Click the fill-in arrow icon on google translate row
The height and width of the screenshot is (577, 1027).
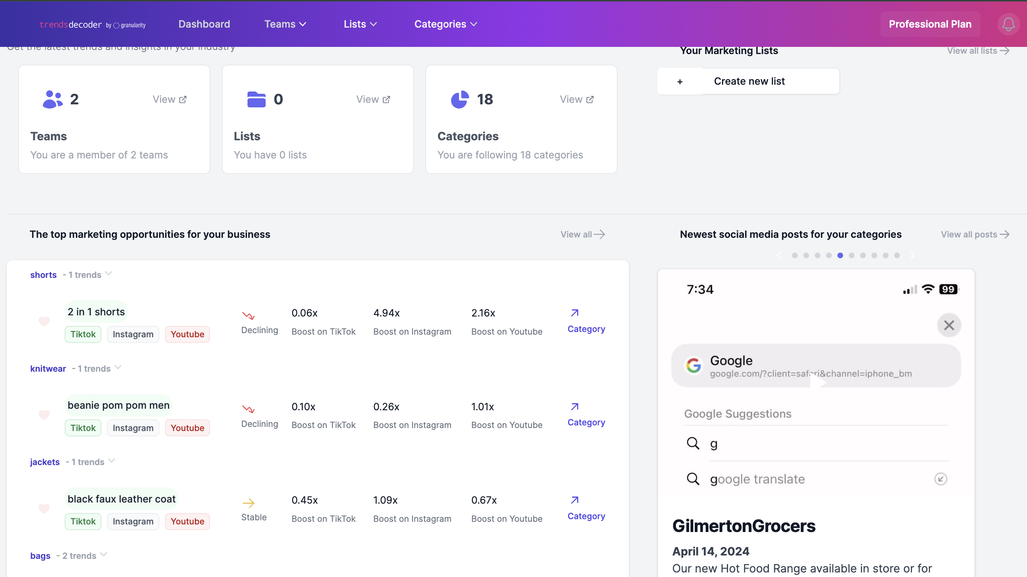[940, 479]
